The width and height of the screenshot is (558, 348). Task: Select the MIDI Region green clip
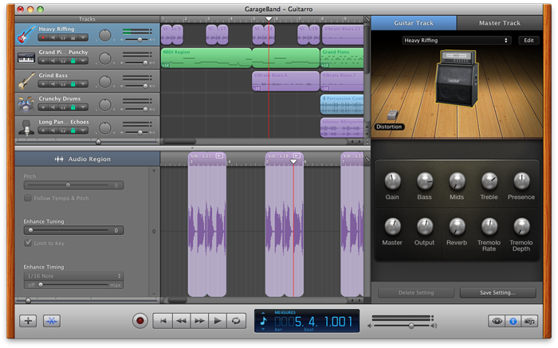click(x=206, y=58)
